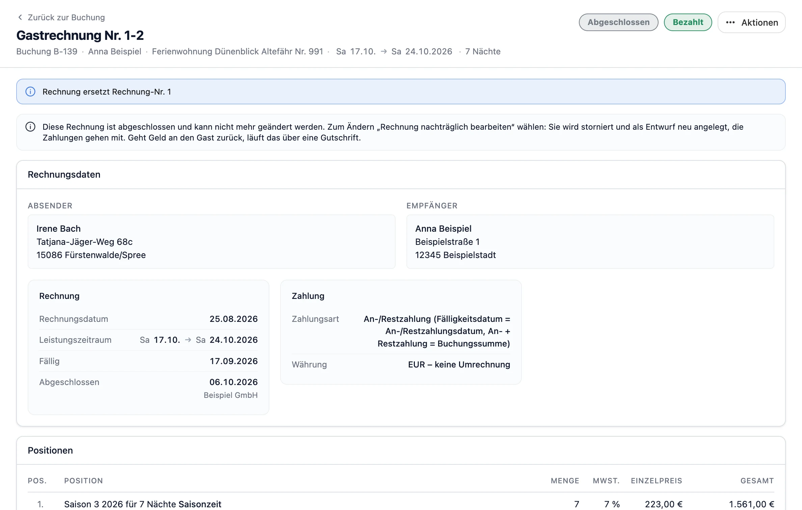This screenshot has height=510, width=802.
Task: Click the blue info icon in replacement notice
Action: coord(30,92)
